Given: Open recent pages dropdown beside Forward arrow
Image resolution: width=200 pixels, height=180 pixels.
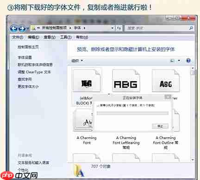Looking at the screenshot, I should click(x=28, y=28).
